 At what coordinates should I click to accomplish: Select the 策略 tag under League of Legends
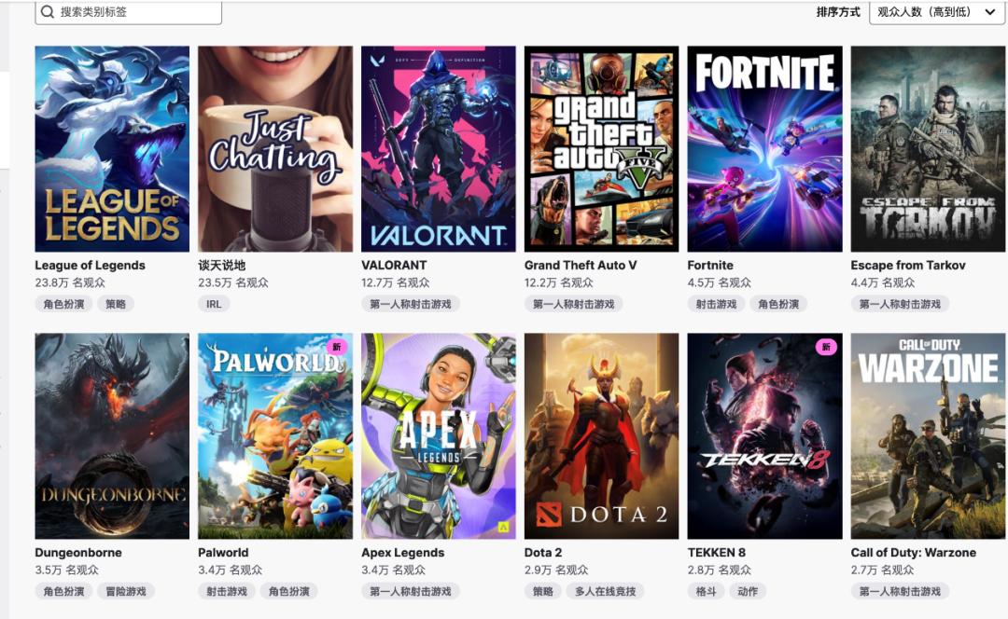[x=116, y=304]
